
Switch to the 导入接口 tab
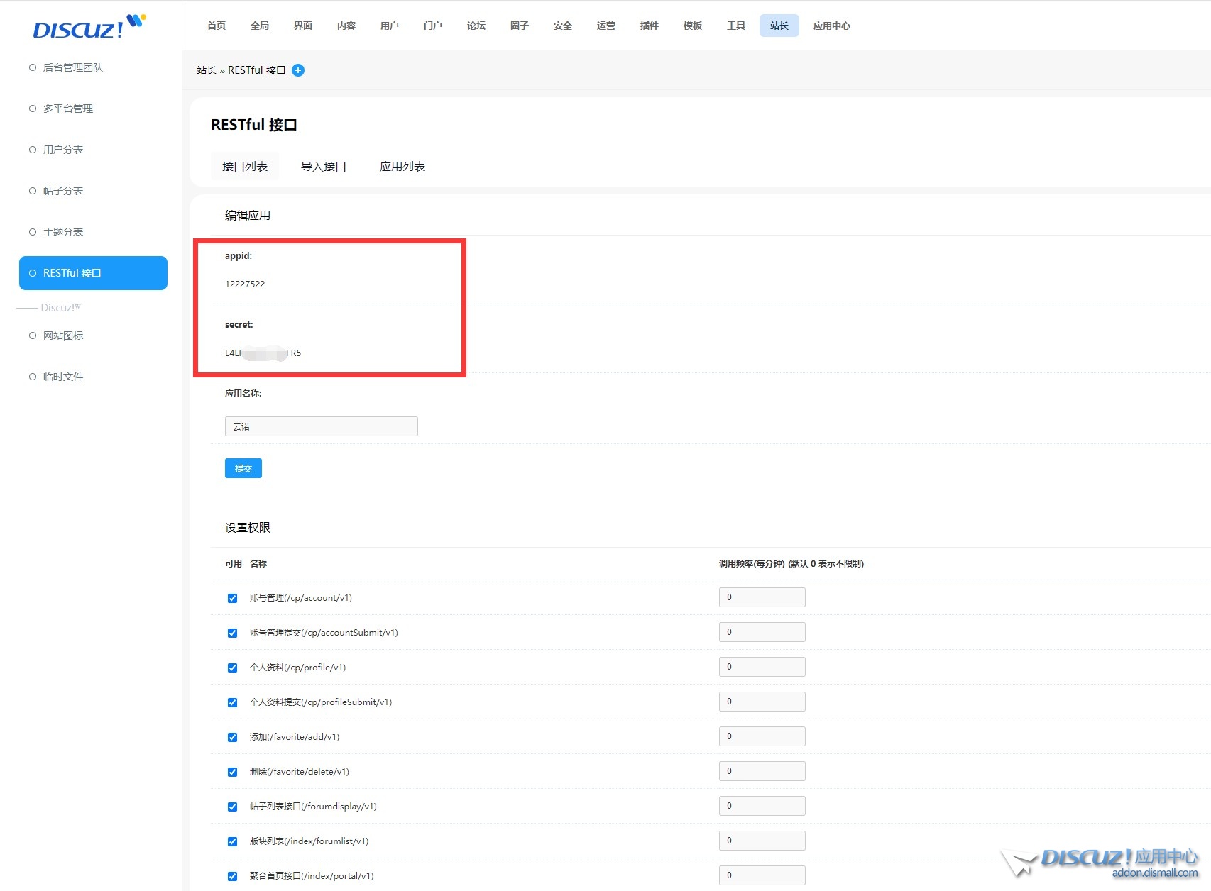coord(323,167)
